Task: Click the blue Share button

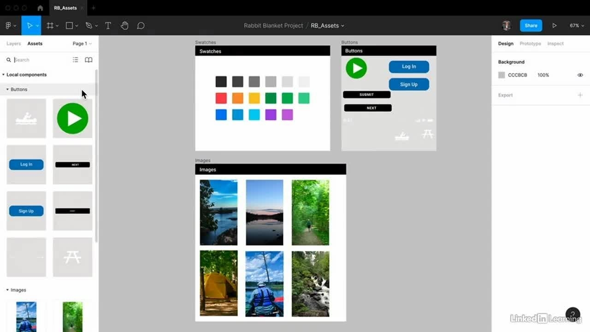Action: click(531, 26)
